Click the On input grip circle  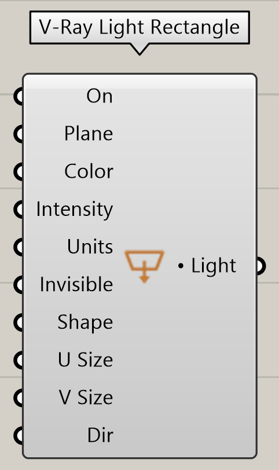pyautogui.click(x=19, y=96)
